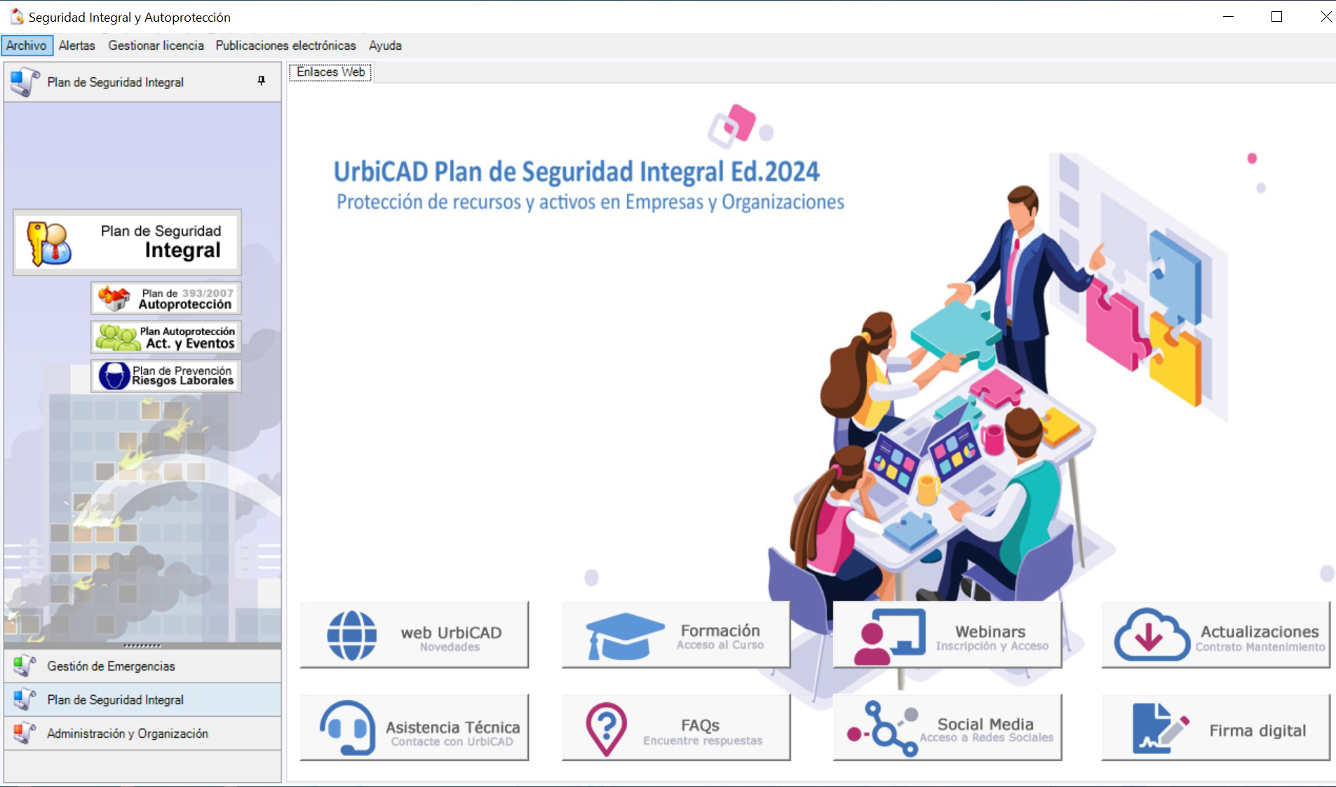
Task: Open the Archivo menu
Action: (x=27, y=46)
